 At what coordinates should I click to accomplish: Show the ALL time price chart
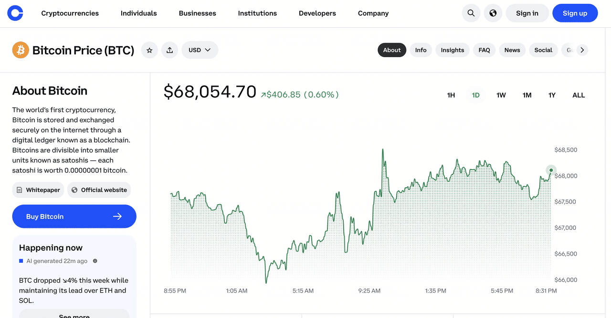pyautogui.click(x=578, y=95)
